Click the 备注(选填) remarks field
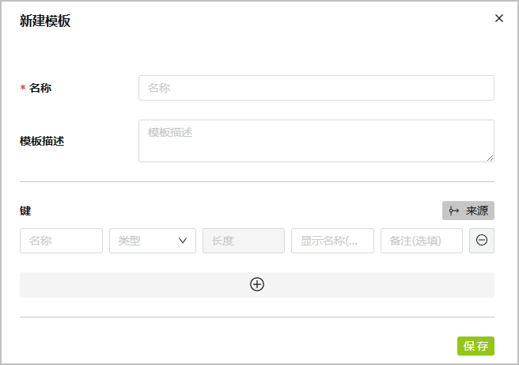This screenshot has height=365, width=519. coord(421,241)
